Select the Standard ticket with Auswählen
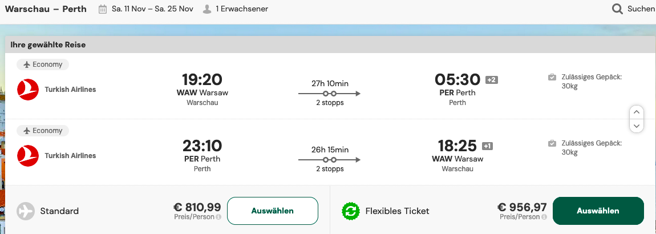 272,211
